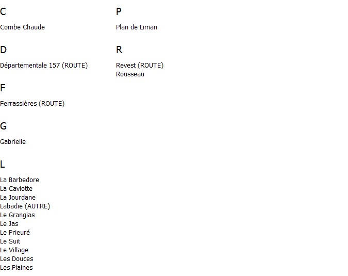Click the letter R section heading
The height and width of the screenshot is (276, 348).
click(x=119, y=50)
